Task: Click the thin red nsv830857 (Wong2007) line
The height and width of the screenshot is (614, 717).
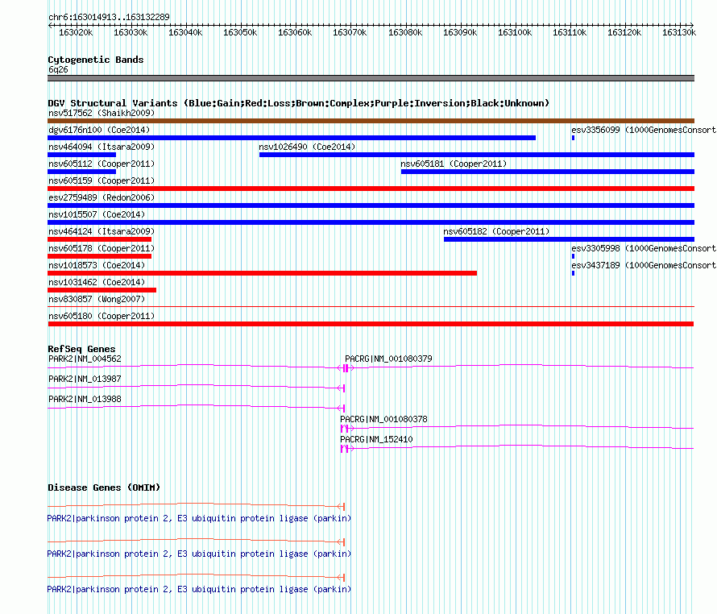Action: [x=371, y=306]
